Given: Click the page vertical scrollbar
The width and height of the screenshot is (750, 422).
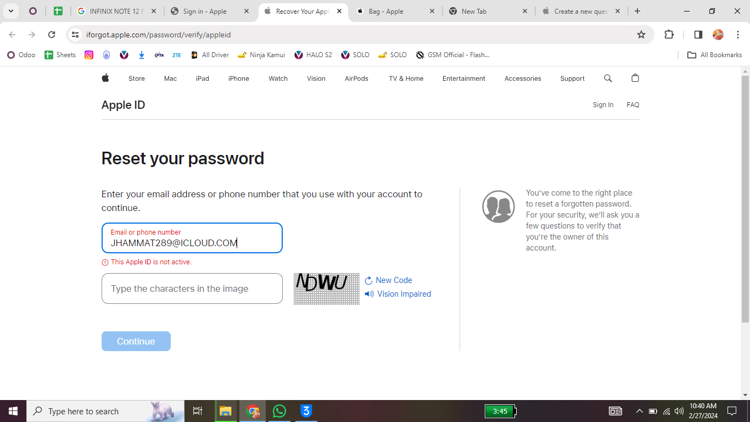Looking at the screenshot, I should click(x=745, y=198).
